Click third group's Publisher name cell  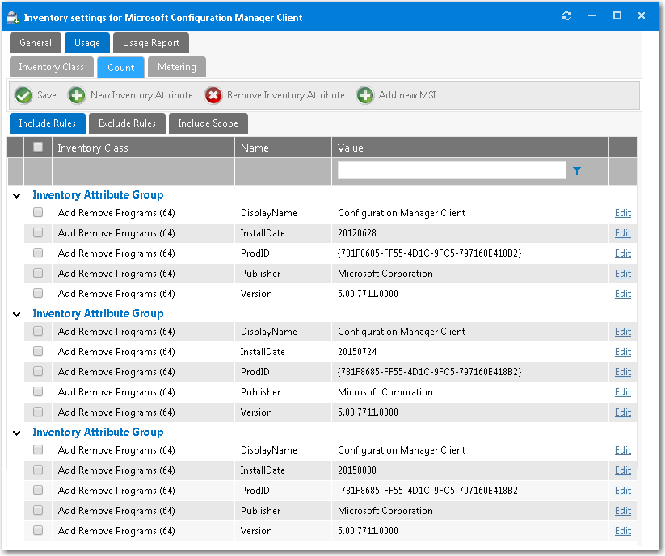(x=260, y=510)
